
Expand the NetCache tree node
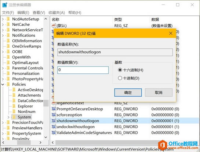3,25
